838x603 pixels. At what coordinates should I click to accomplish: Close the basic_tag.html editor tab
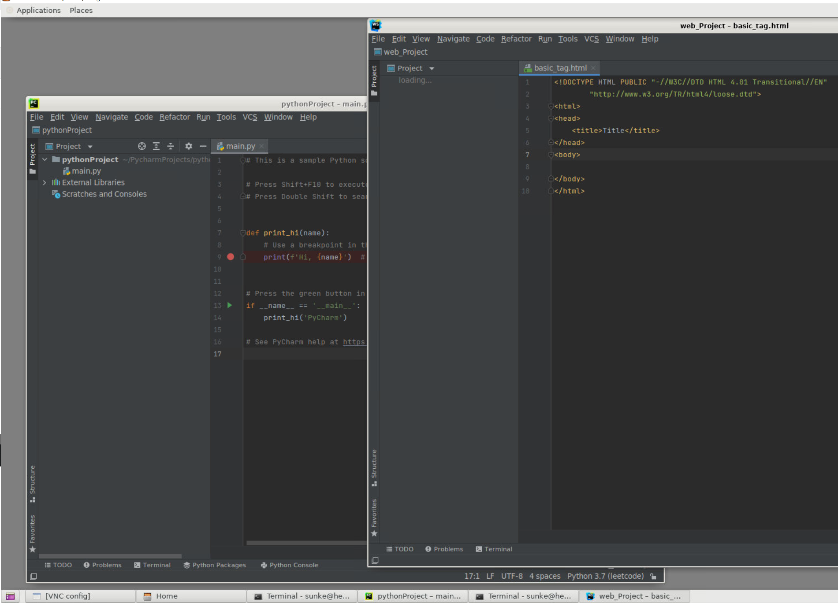tap(593, 68)
